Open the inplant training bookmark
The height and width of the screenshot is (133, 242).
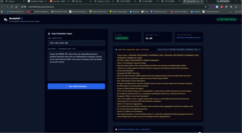coord(98,12)
